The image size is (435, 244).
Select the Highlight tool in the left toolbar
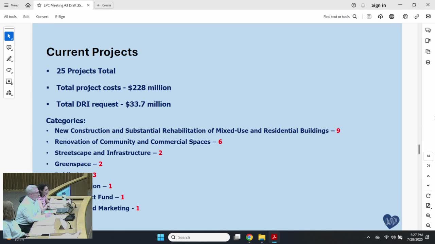pos(9,59)
